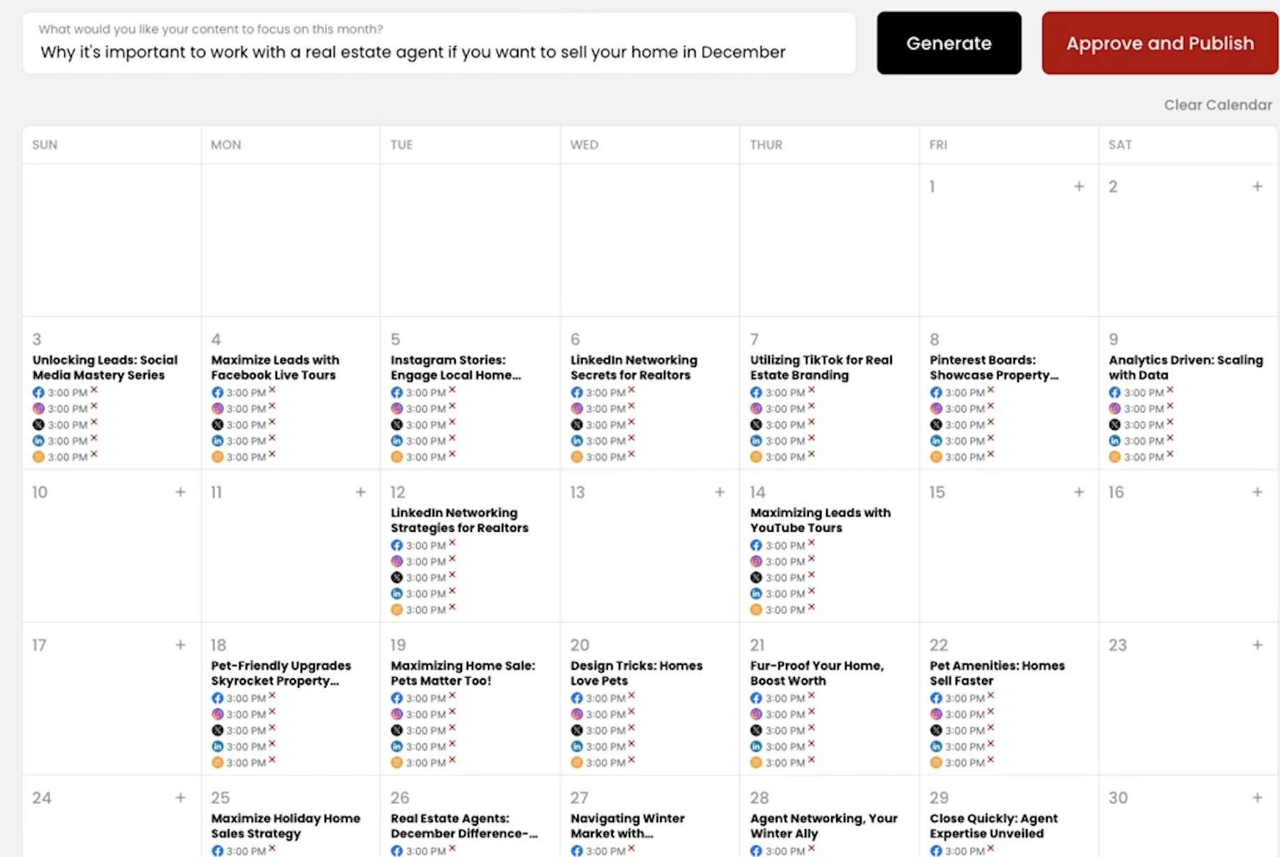
Task: Open the 'LinkedIn Networking Strategies for Realtors' post
Action: [x=459, y=521]
